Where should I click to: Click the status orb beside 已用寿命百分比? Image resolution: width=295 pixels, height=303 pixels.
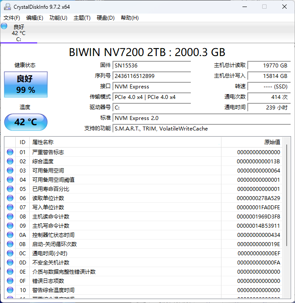10,189
